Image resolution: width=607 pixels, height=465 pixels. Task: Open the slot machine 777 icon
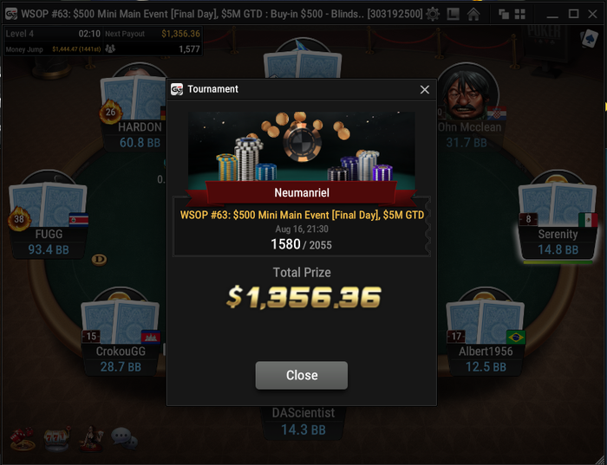[x=57, y=439]
